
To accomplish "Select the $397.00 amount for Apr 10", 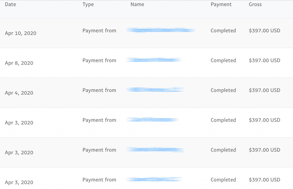I will pos(264,30).
